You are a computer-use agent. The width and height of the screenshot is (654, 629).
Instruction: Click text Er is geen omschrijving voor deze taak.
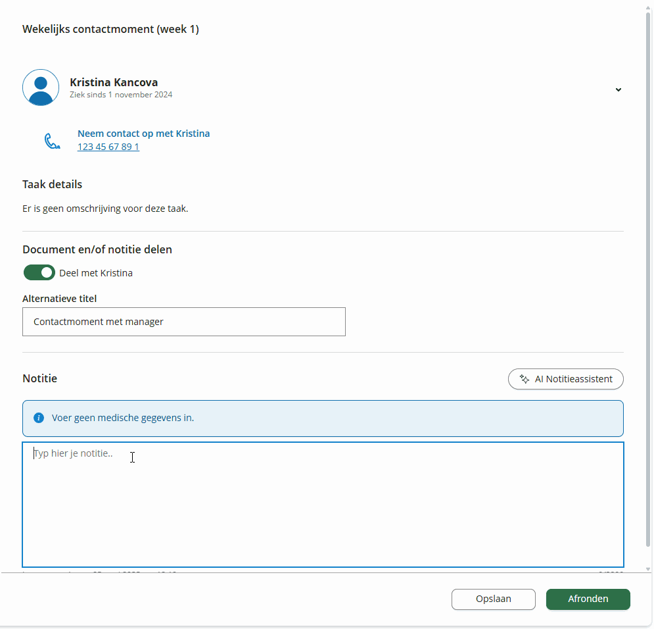click(105, 209)
